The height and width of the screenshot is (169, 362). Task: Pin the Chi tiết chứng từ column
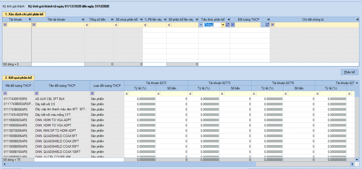(x=357, y=20)
